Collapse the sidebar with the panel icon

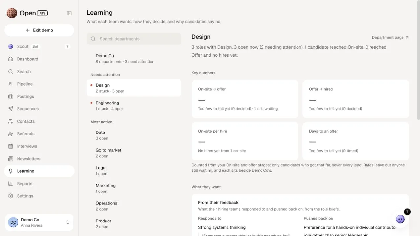click(x=69, y=13)
